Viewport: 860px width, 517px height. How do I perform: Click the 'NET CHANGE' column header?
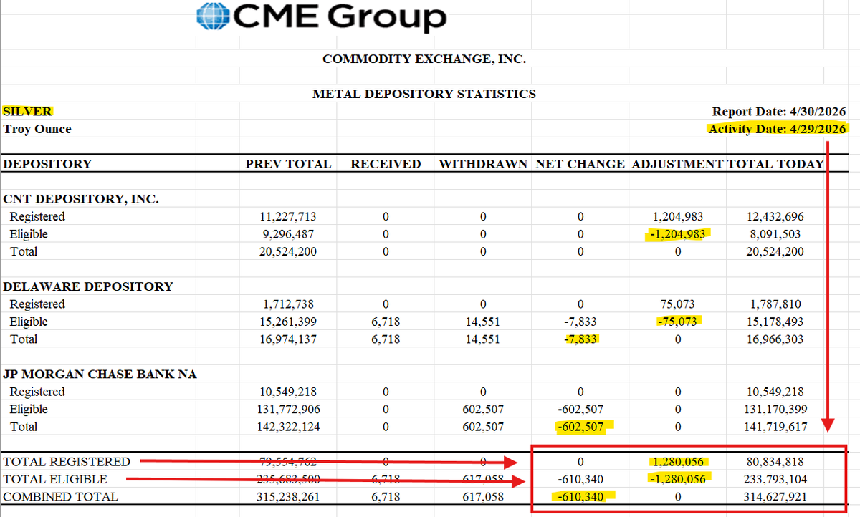click(580, 164)
